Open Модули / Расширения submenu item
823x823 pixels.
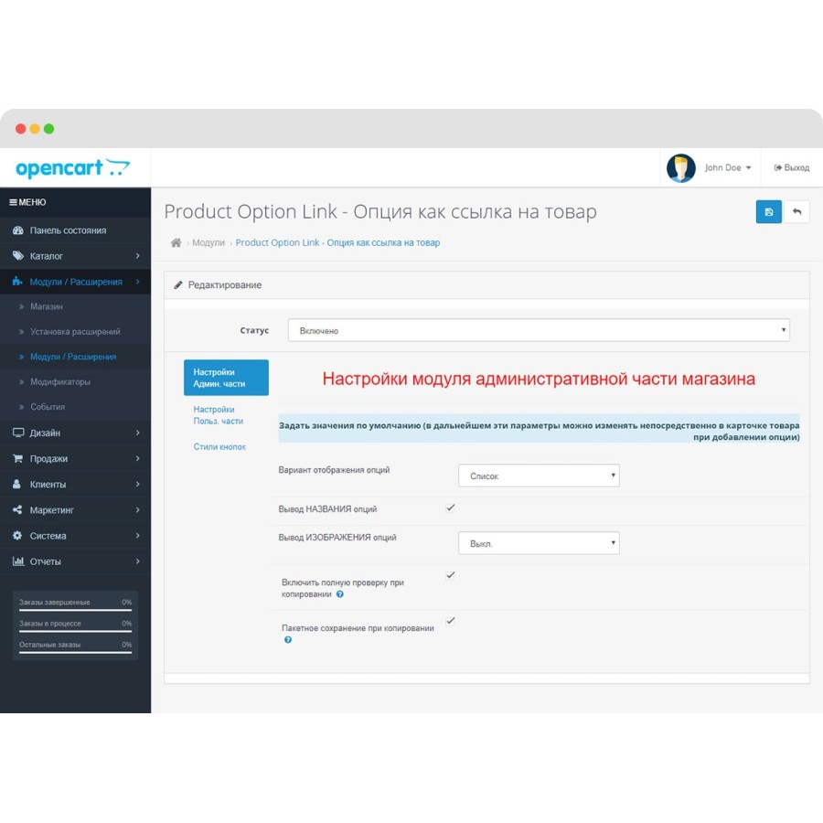(75, 357)
